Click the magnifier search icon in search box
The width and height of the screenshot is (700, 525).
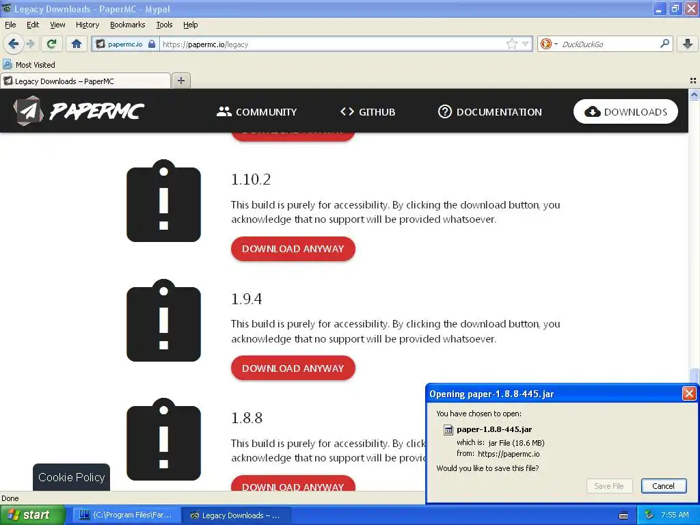pos(664,43)
